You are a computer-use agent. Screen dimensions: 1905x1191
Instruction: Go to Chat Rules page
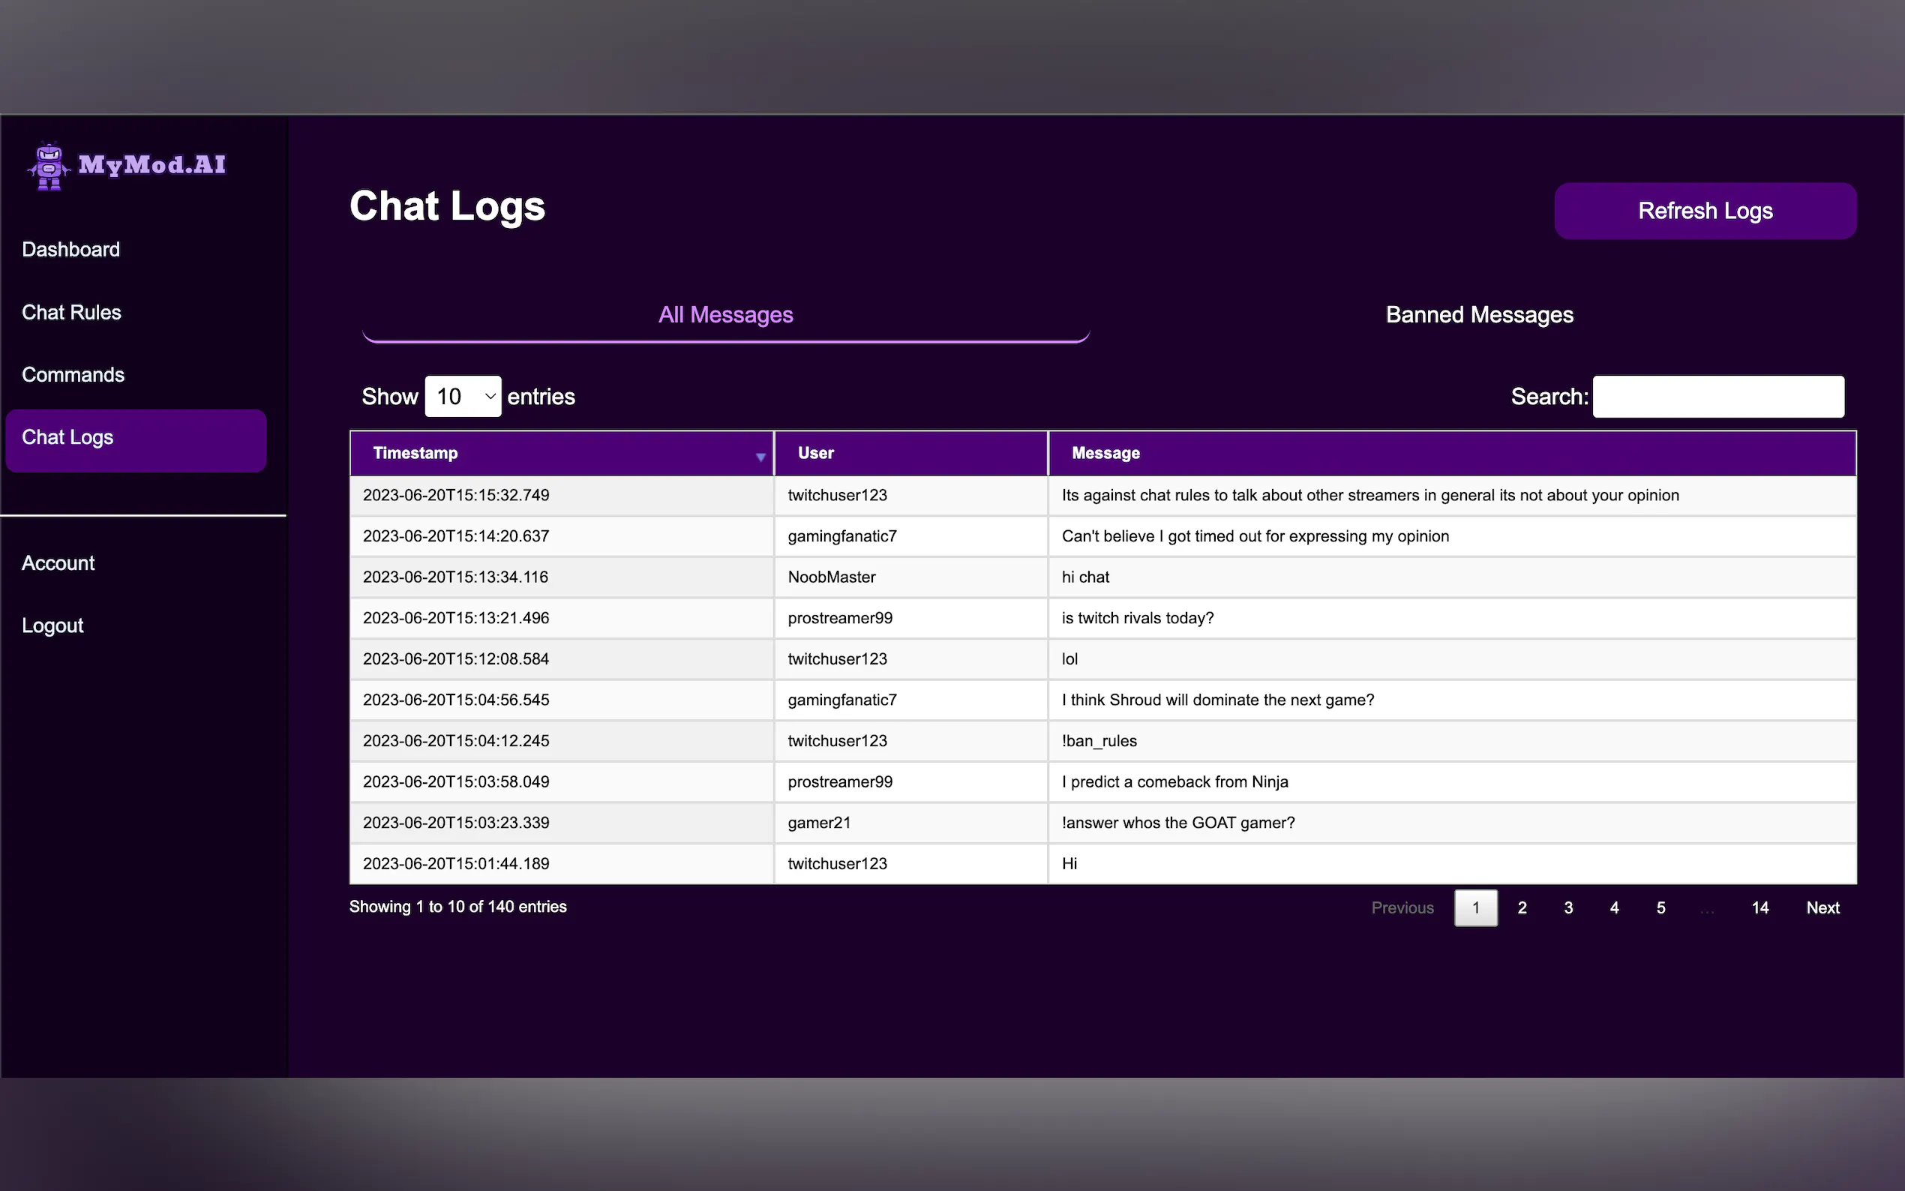pyautogui.click(x=72, y=313)
